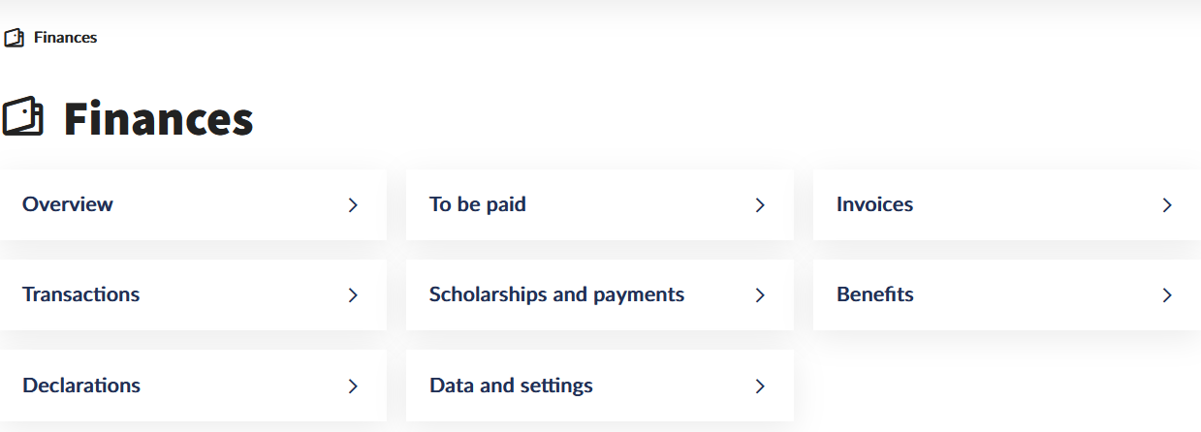
Task: Open the Transactions section
Action: pyautogui.click(x=80, y=294)
